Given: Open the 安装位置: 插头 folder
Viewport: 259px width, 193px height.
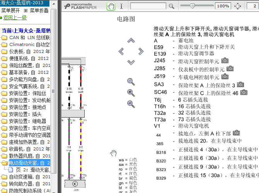Looking at the screenshot, I should pos(21,114).
